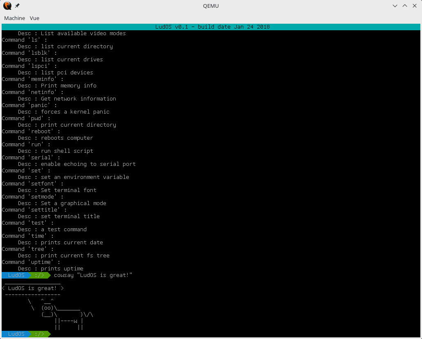Click the line Command 'time'
This screenshot has width=422, height=339.
(28, 236)
